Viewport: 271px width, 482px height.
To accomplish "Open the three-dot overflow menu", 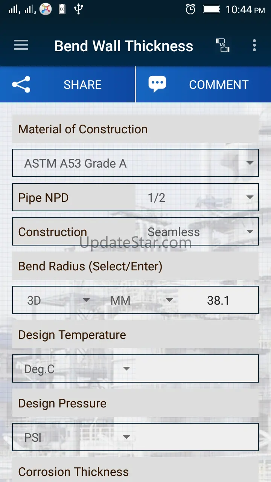I will (x=254, y=46).
